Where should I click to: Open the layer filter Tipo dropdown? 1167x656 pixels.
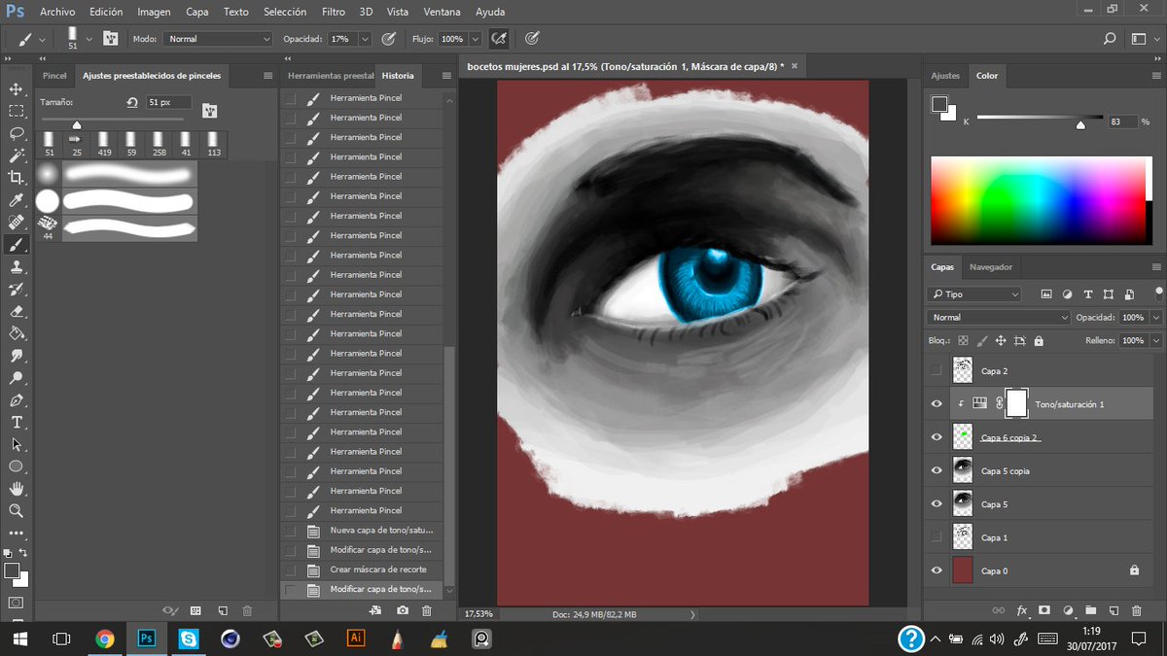[x=974, y=293]
